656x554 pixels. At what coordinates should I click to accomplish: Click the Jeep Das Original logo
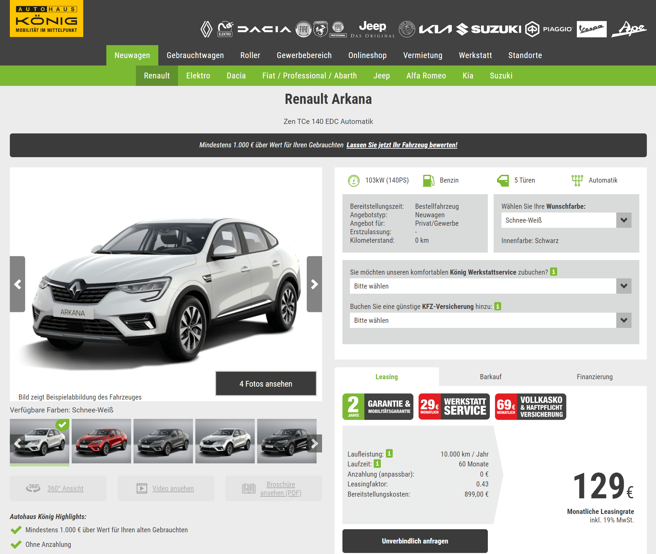point(373,29)
